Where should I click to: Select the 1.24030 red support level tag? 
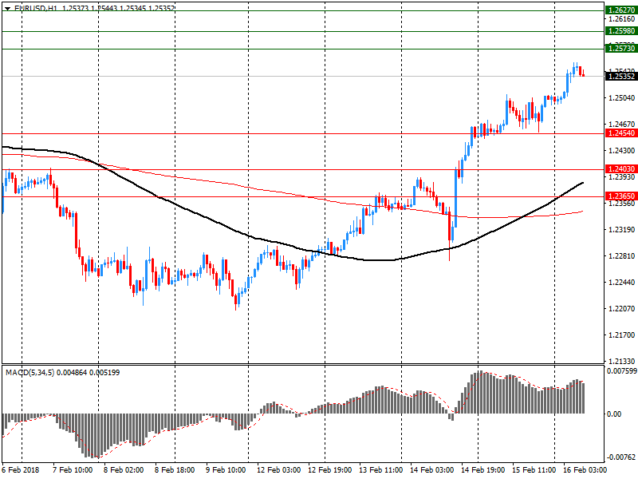pyautogui.click(x=620, y=169)
